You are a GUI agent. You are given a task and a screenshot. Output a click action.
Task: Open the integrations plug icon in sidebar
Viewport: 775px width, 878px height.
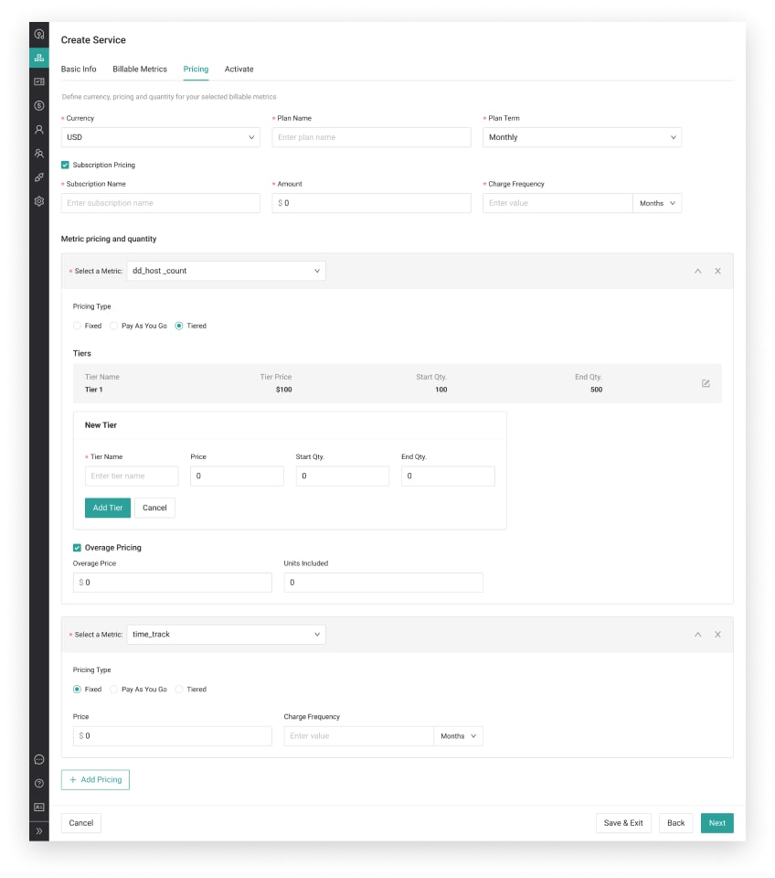click(38, 177)
